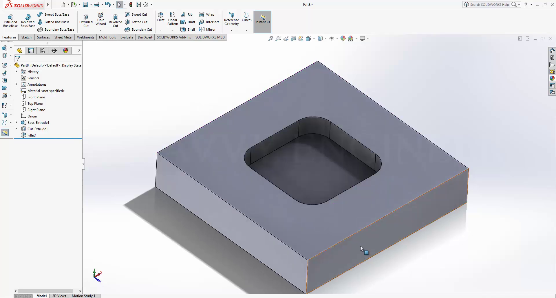Click the Zoom to Fit icon
The height and width of the screenshot is (298, 556).
click(x=270, y=38)
